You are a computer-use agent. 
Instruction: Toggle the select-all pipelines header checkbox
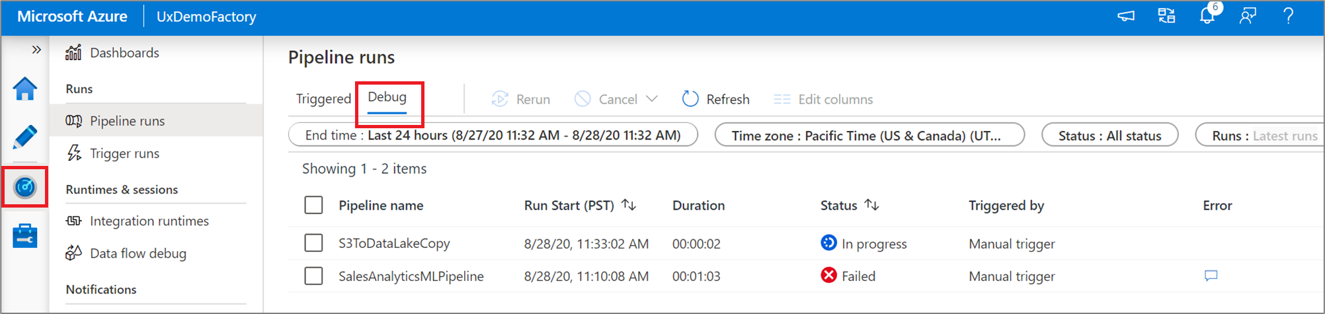click(x=313, y=205)
